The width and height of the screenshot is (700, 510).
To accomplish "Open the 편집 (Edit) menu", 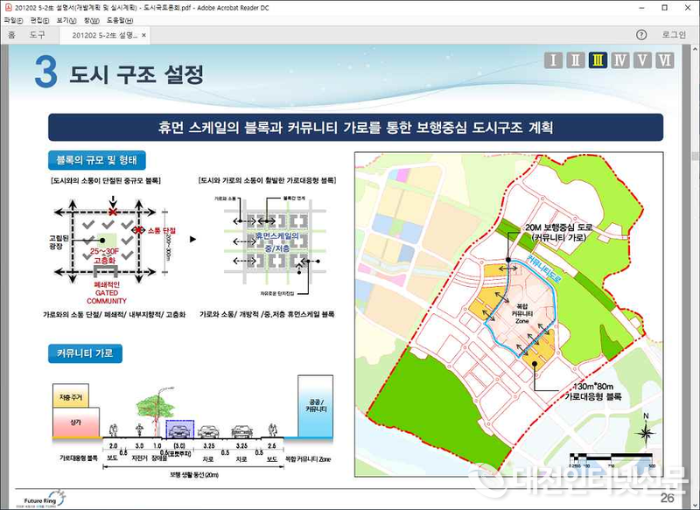I will tap(39, 22).
